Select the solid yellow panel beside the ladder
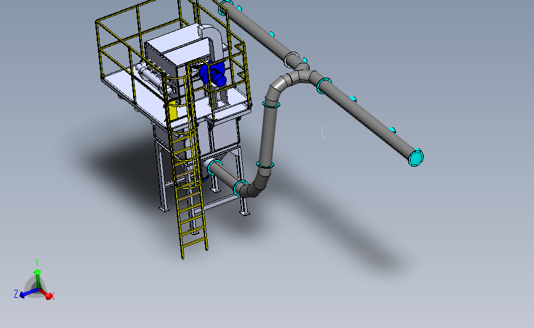Image resolution: width=534 pixels, height=328 pixels. (172, 110)
